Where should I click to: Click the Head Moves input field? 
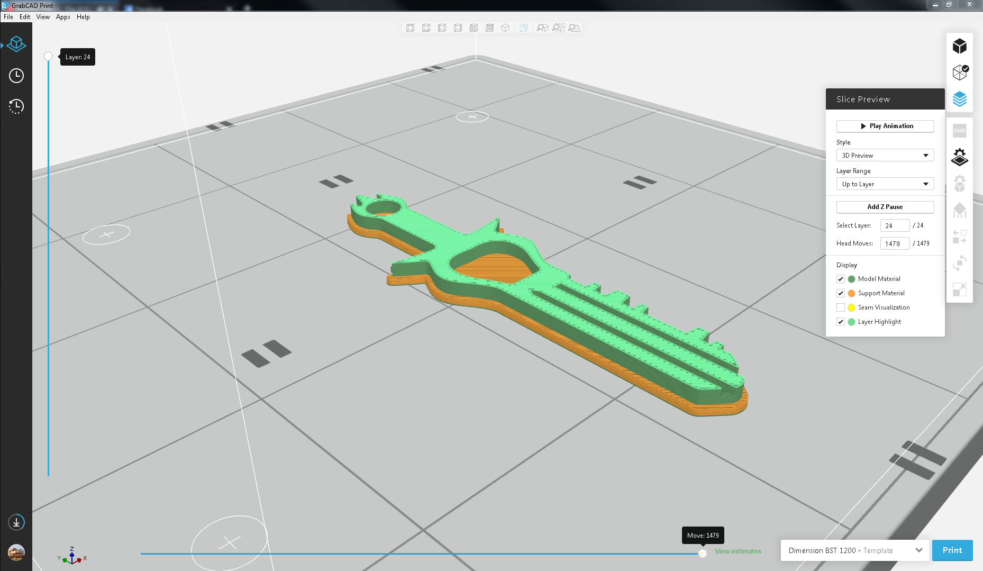click(895, 243)
